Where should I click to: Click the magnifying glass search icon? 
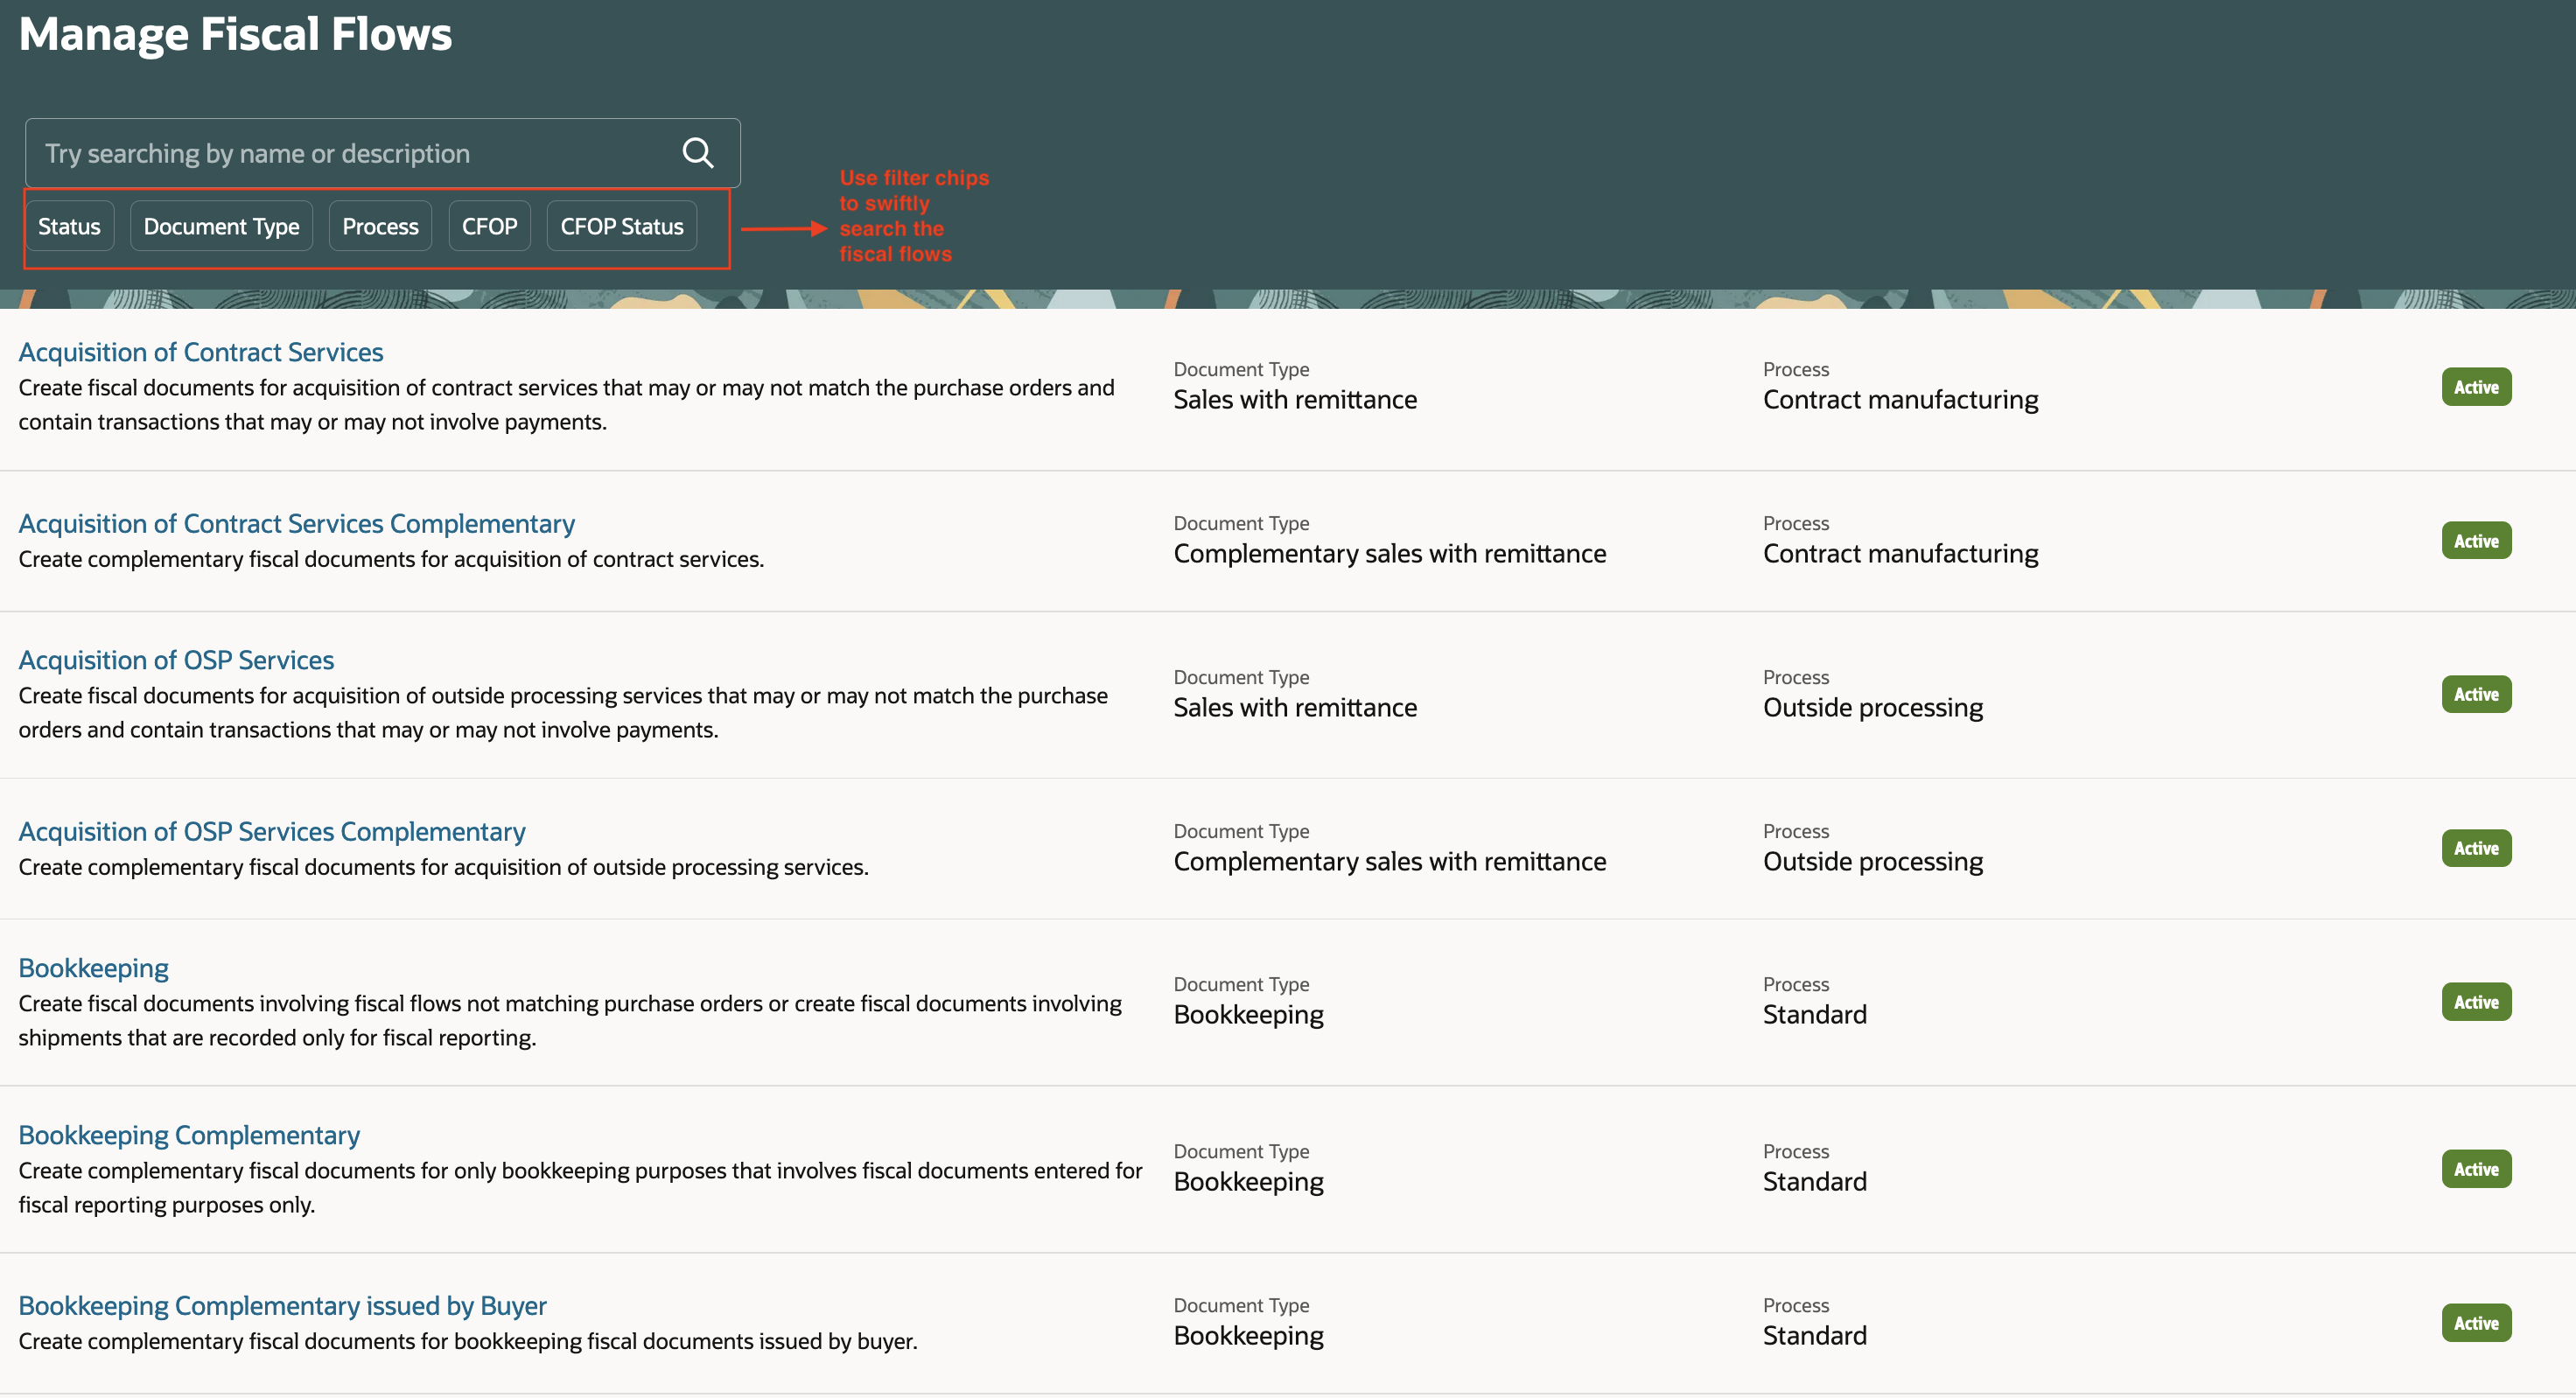point(697,153)
